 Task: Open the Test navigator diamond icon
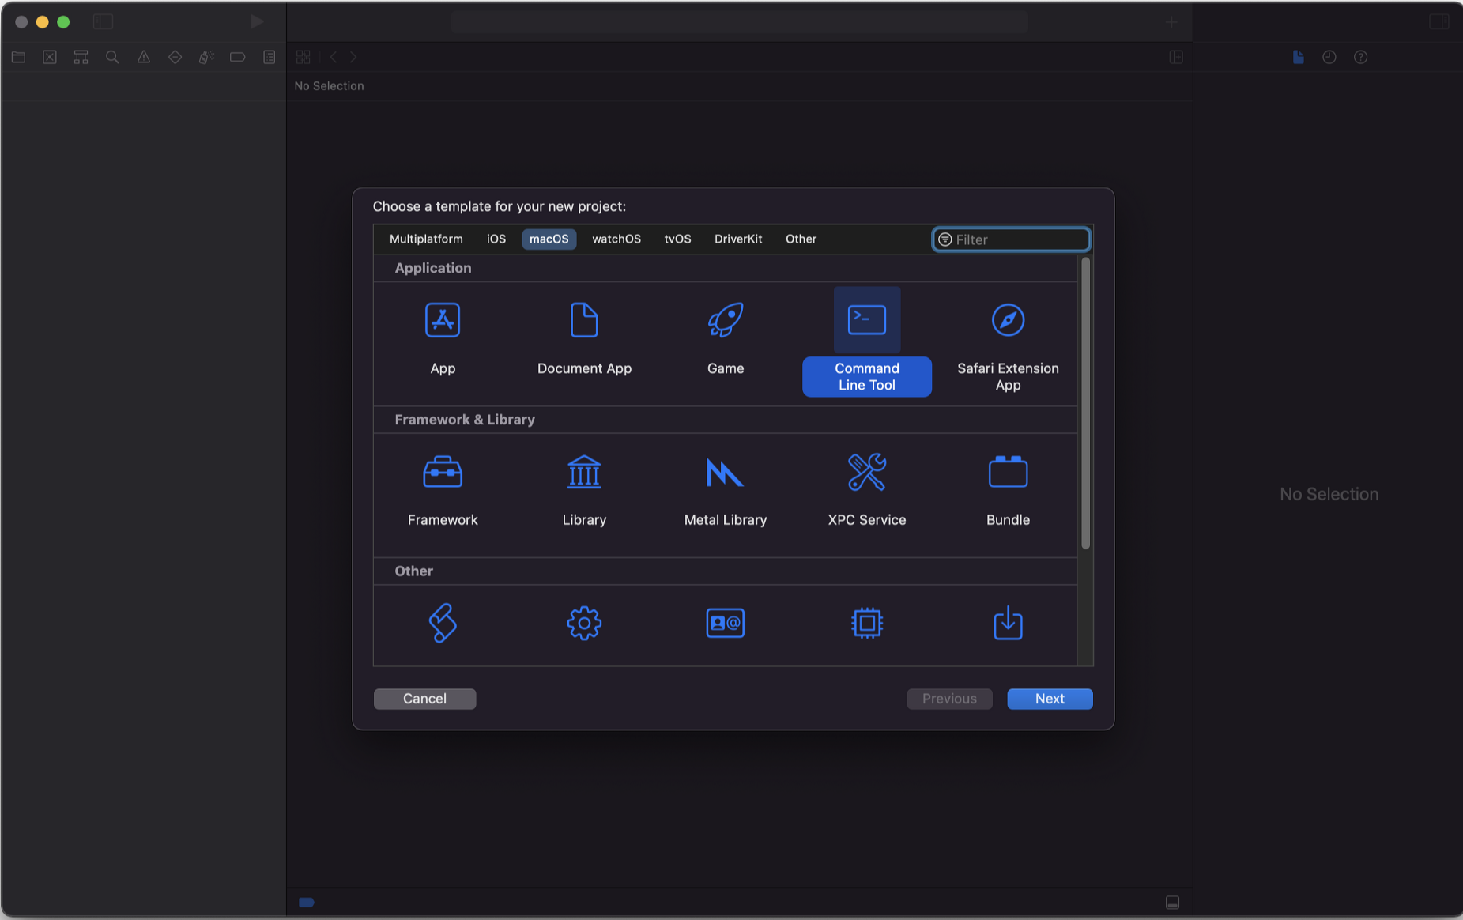click(x=175, y=57)
